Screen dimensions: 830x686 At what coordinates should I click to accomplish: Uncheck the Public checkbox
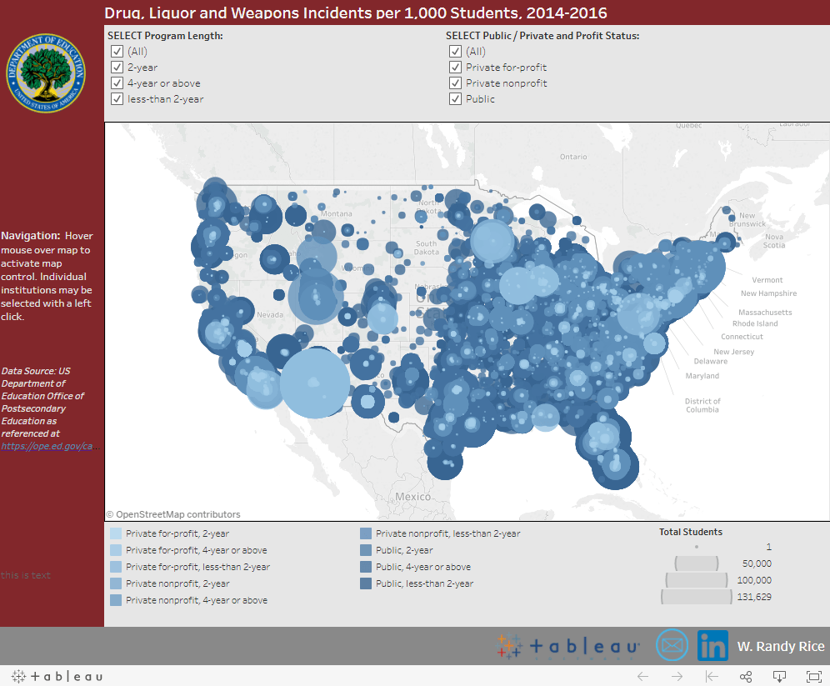pos(455,99)
